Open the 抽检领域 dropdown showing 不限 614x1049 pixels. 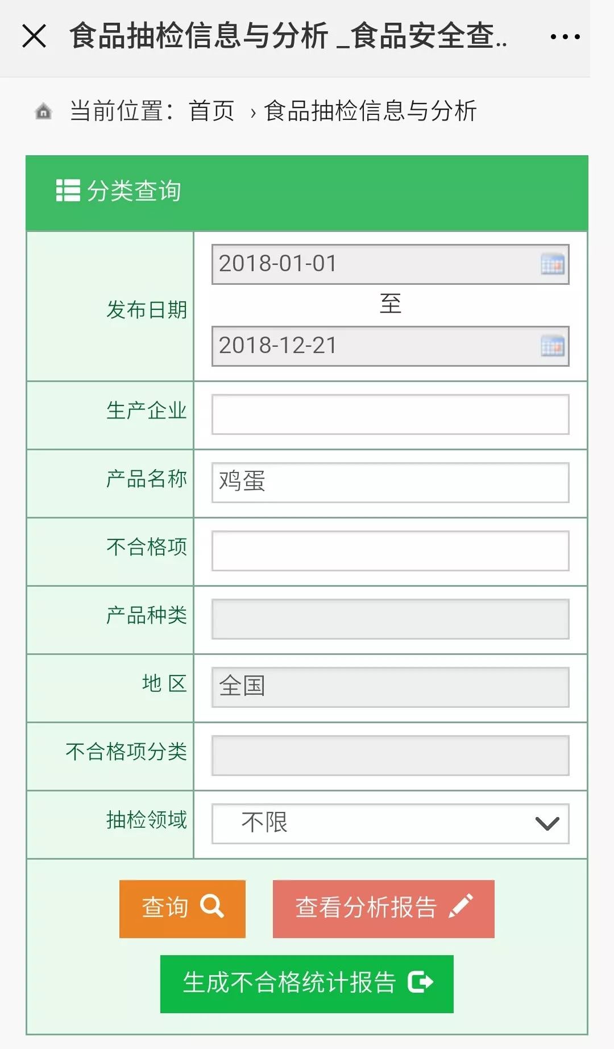point(389,823)
